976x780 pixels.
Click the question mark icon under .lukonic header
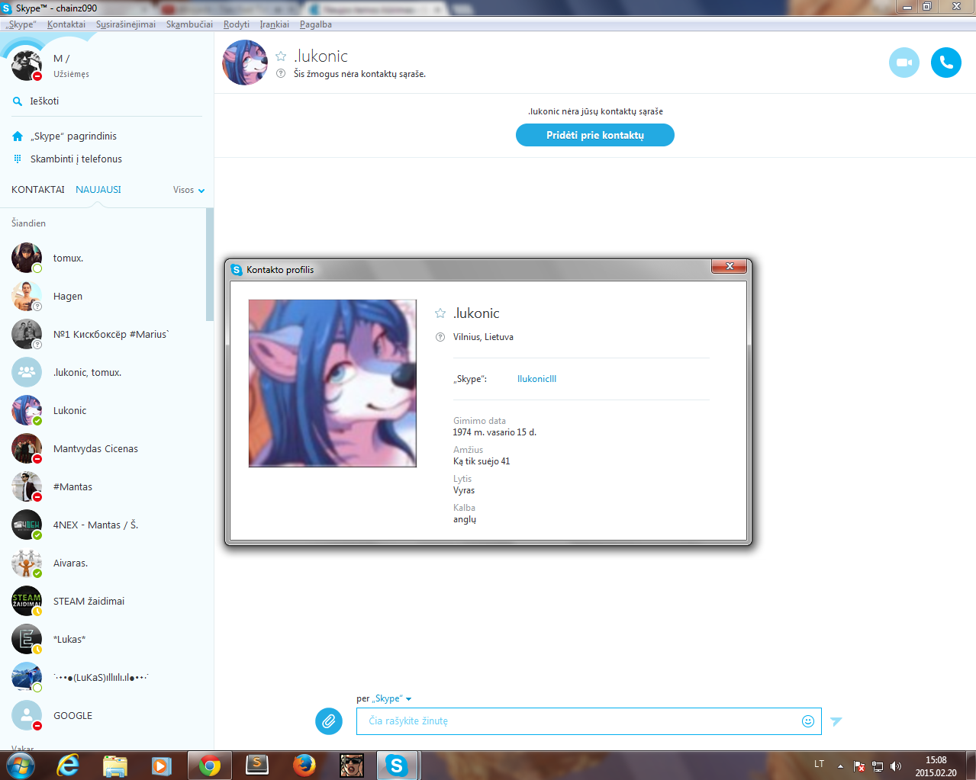click(x=280, y=74)
